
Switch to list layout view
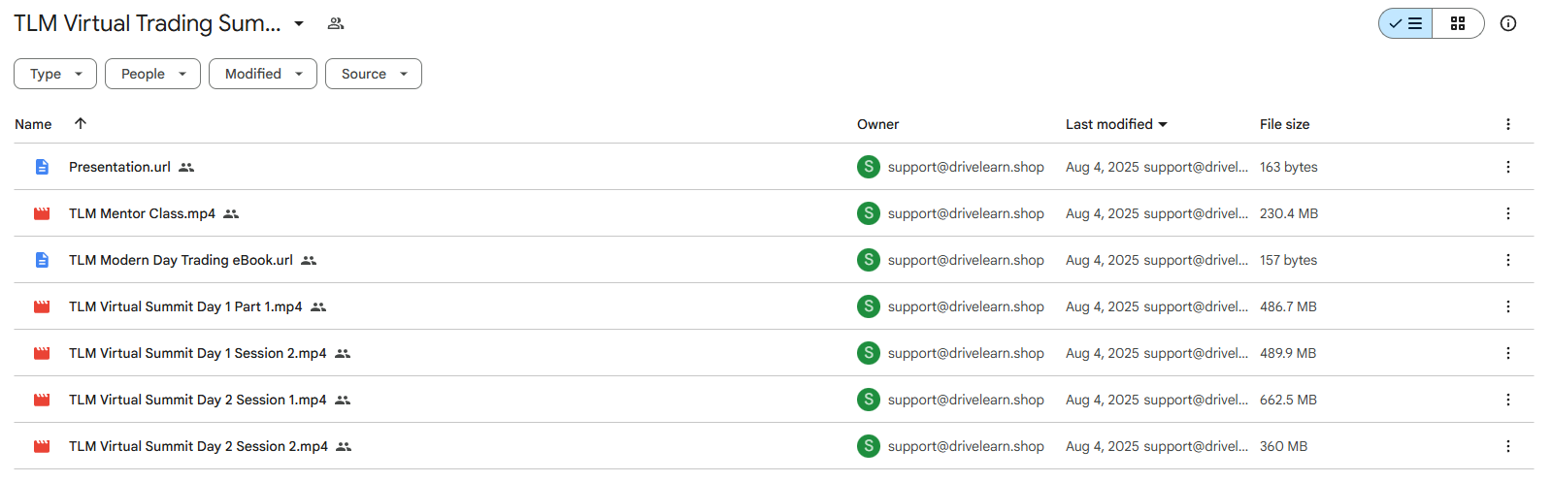1405,23
